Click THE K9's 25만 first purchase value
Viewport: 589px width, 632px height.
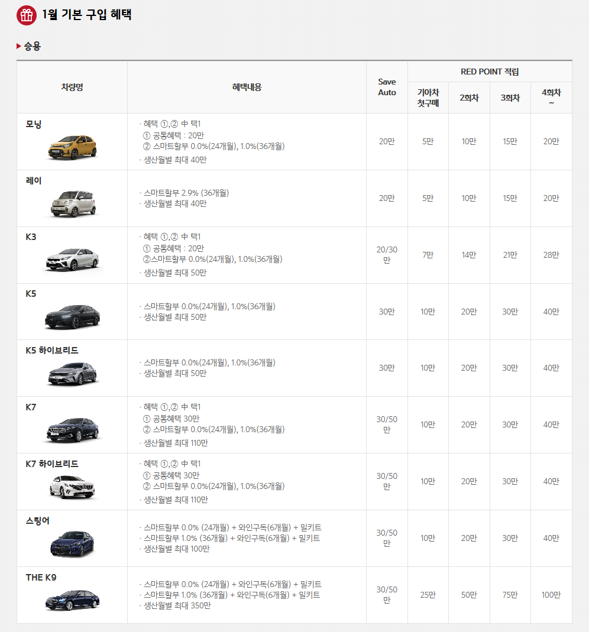point(428,595)
